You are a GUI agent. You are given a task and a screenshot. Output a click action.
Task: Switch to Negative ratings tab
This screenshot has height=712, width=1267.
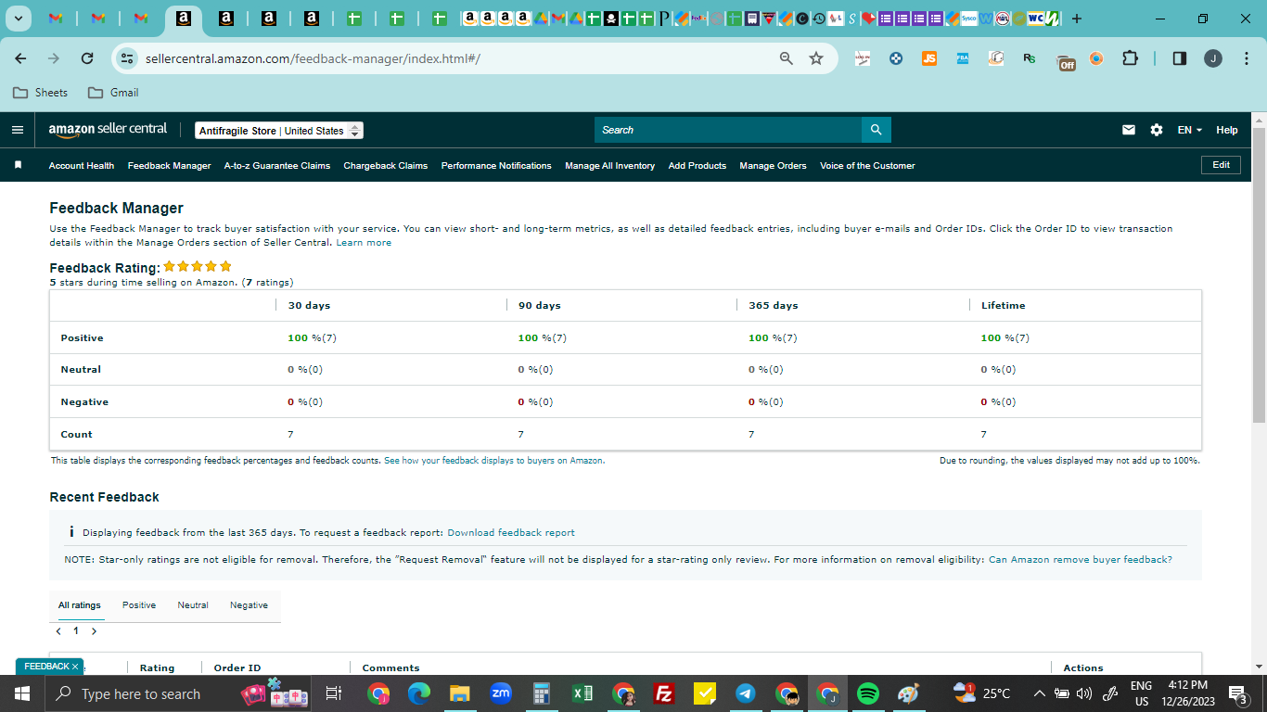pyautogui.click(x=249, y=604)
